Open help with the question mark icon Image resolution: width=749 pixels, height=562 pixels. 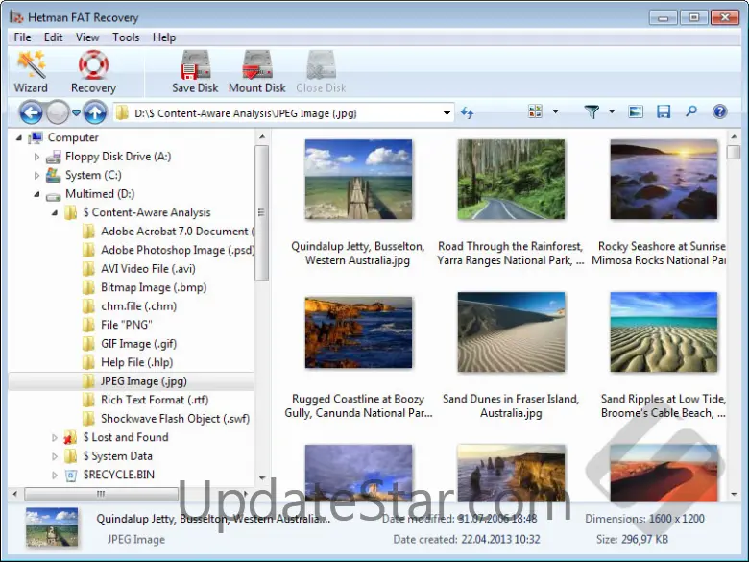click(x=719, y=111)
